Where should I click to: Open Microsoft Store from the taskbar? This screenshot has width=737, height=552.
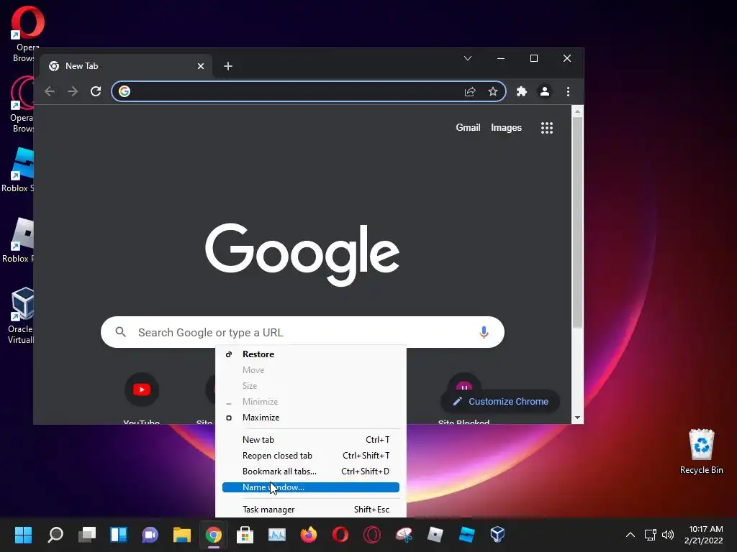tap(245, 535)
